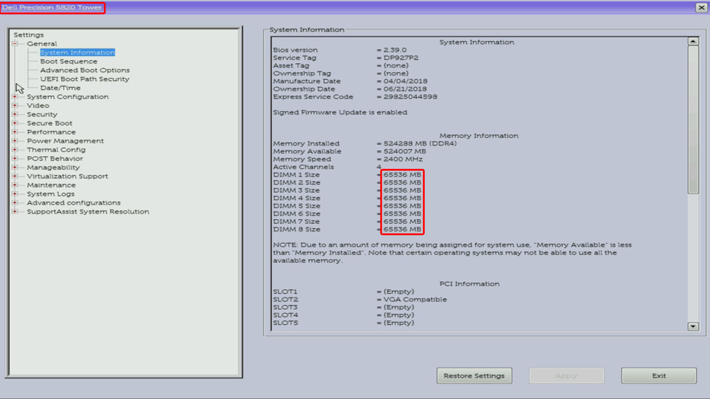Click the scrollbar up arrow

click(x=693, y=41)
